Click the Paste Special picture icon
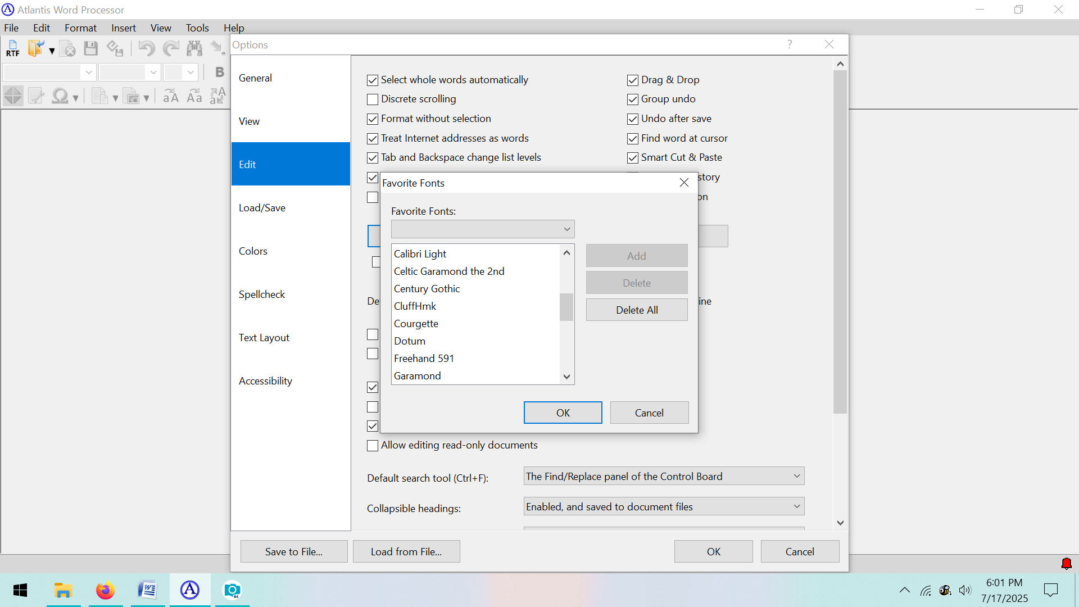 click(131, 96)
